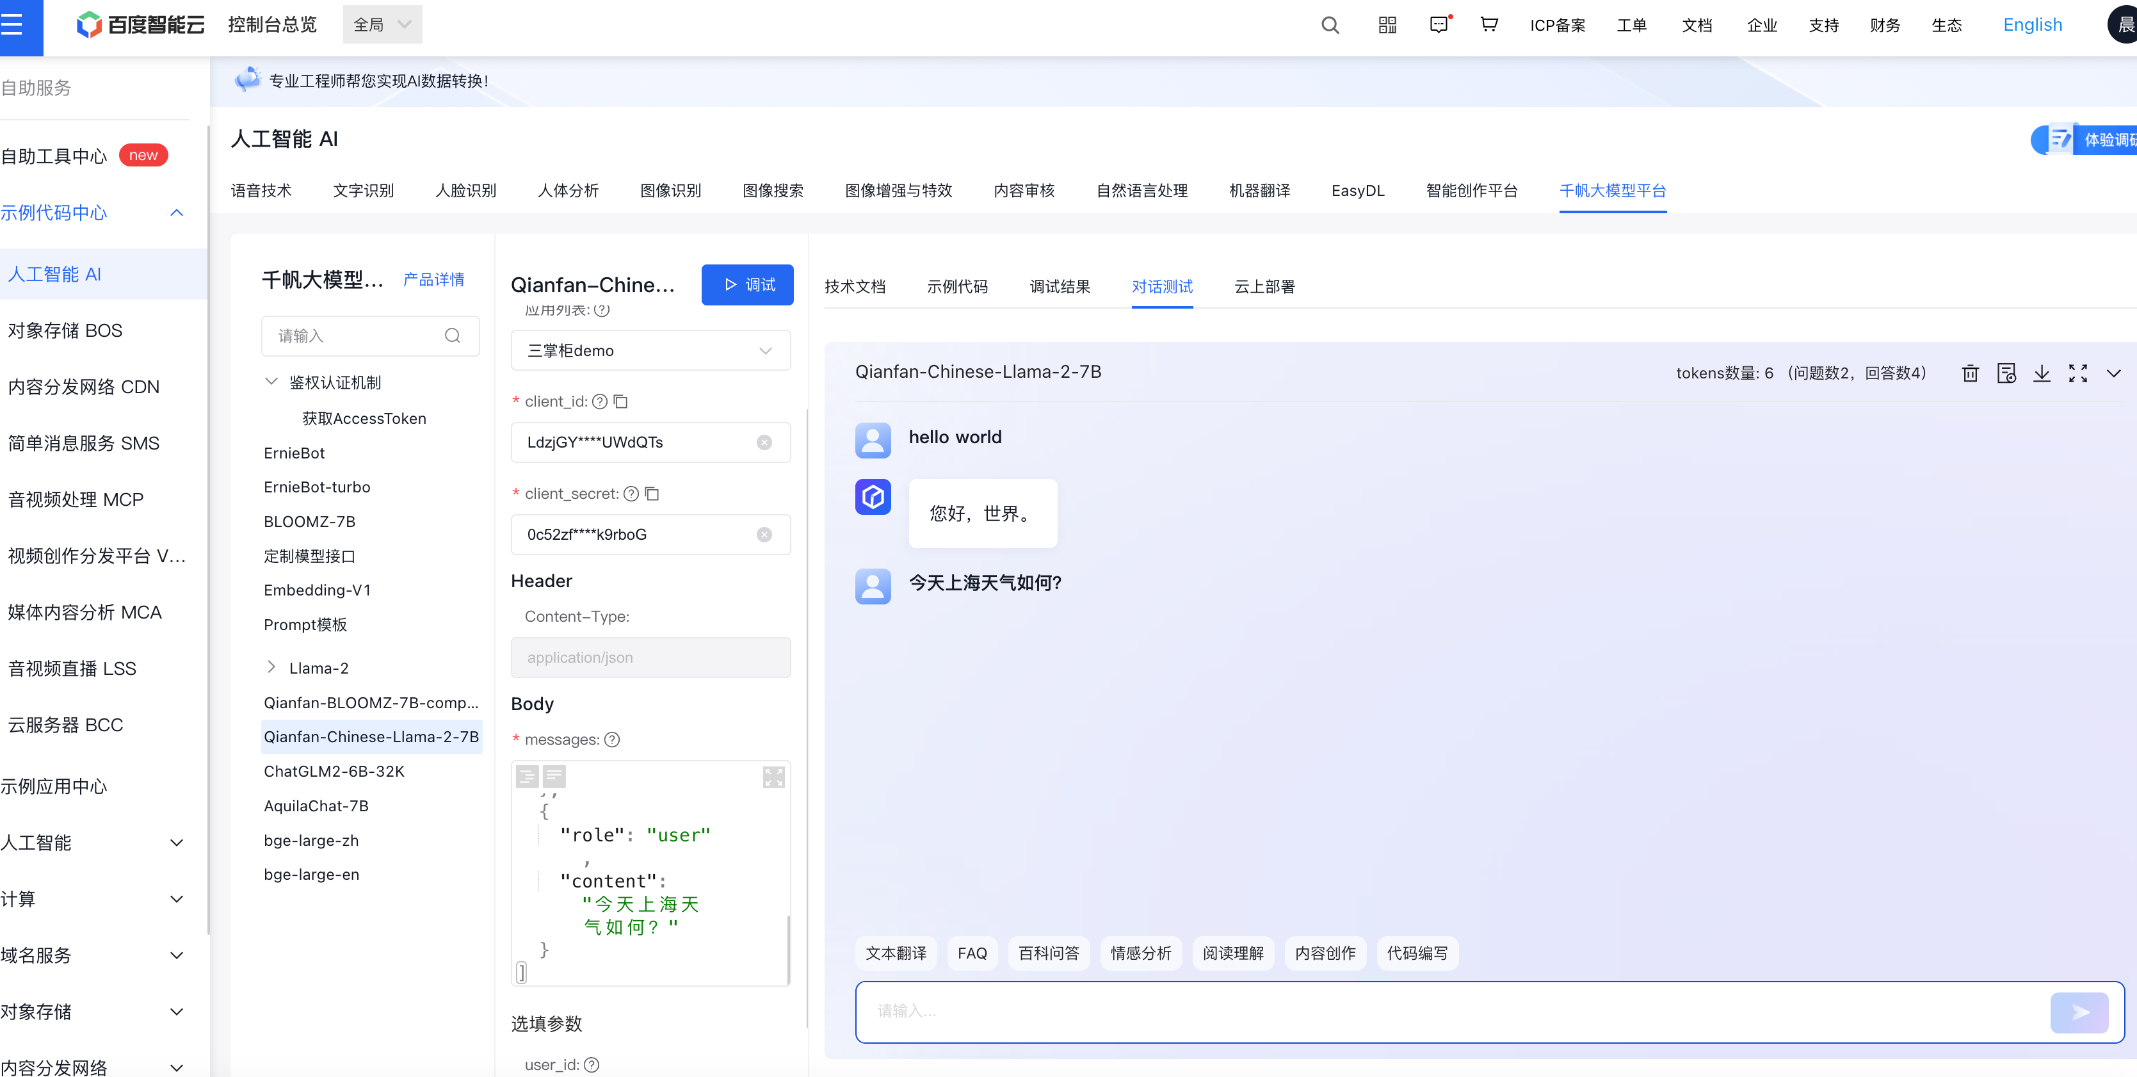This screenshot has height=1077, width=2137.
Task: Open the shopping cart icon in header
Action: 1489,25
